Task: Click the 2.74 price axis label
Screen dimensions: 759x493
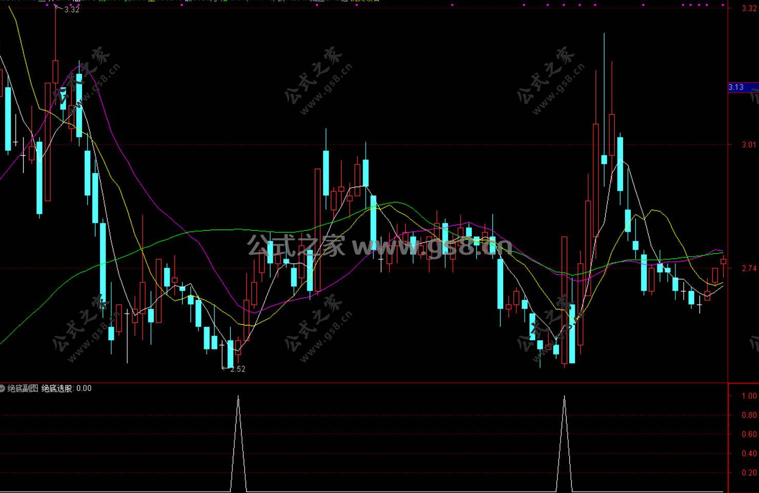Action: point(749,268)
